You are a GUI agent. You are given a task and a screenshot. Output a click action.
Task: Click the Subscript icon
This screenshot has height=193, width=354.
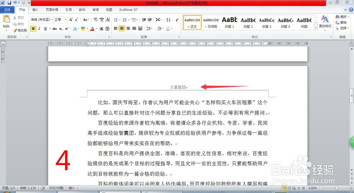[61, 29]
